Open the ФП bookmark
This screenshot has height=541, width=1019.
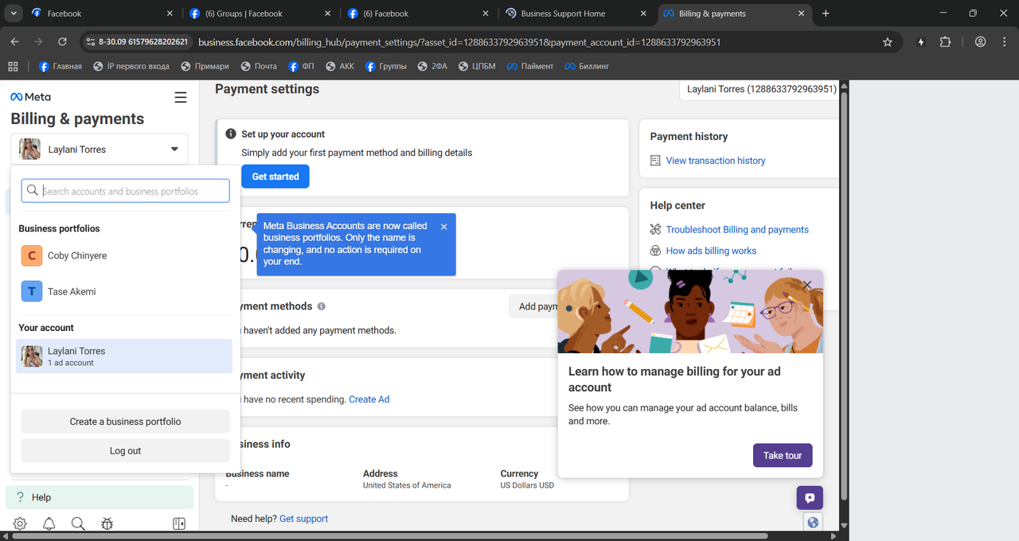coord(302,66)
